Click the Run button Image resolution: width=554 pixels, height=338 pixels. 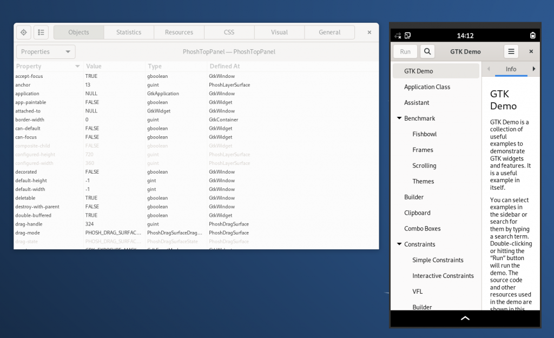(x=405, y=51)
